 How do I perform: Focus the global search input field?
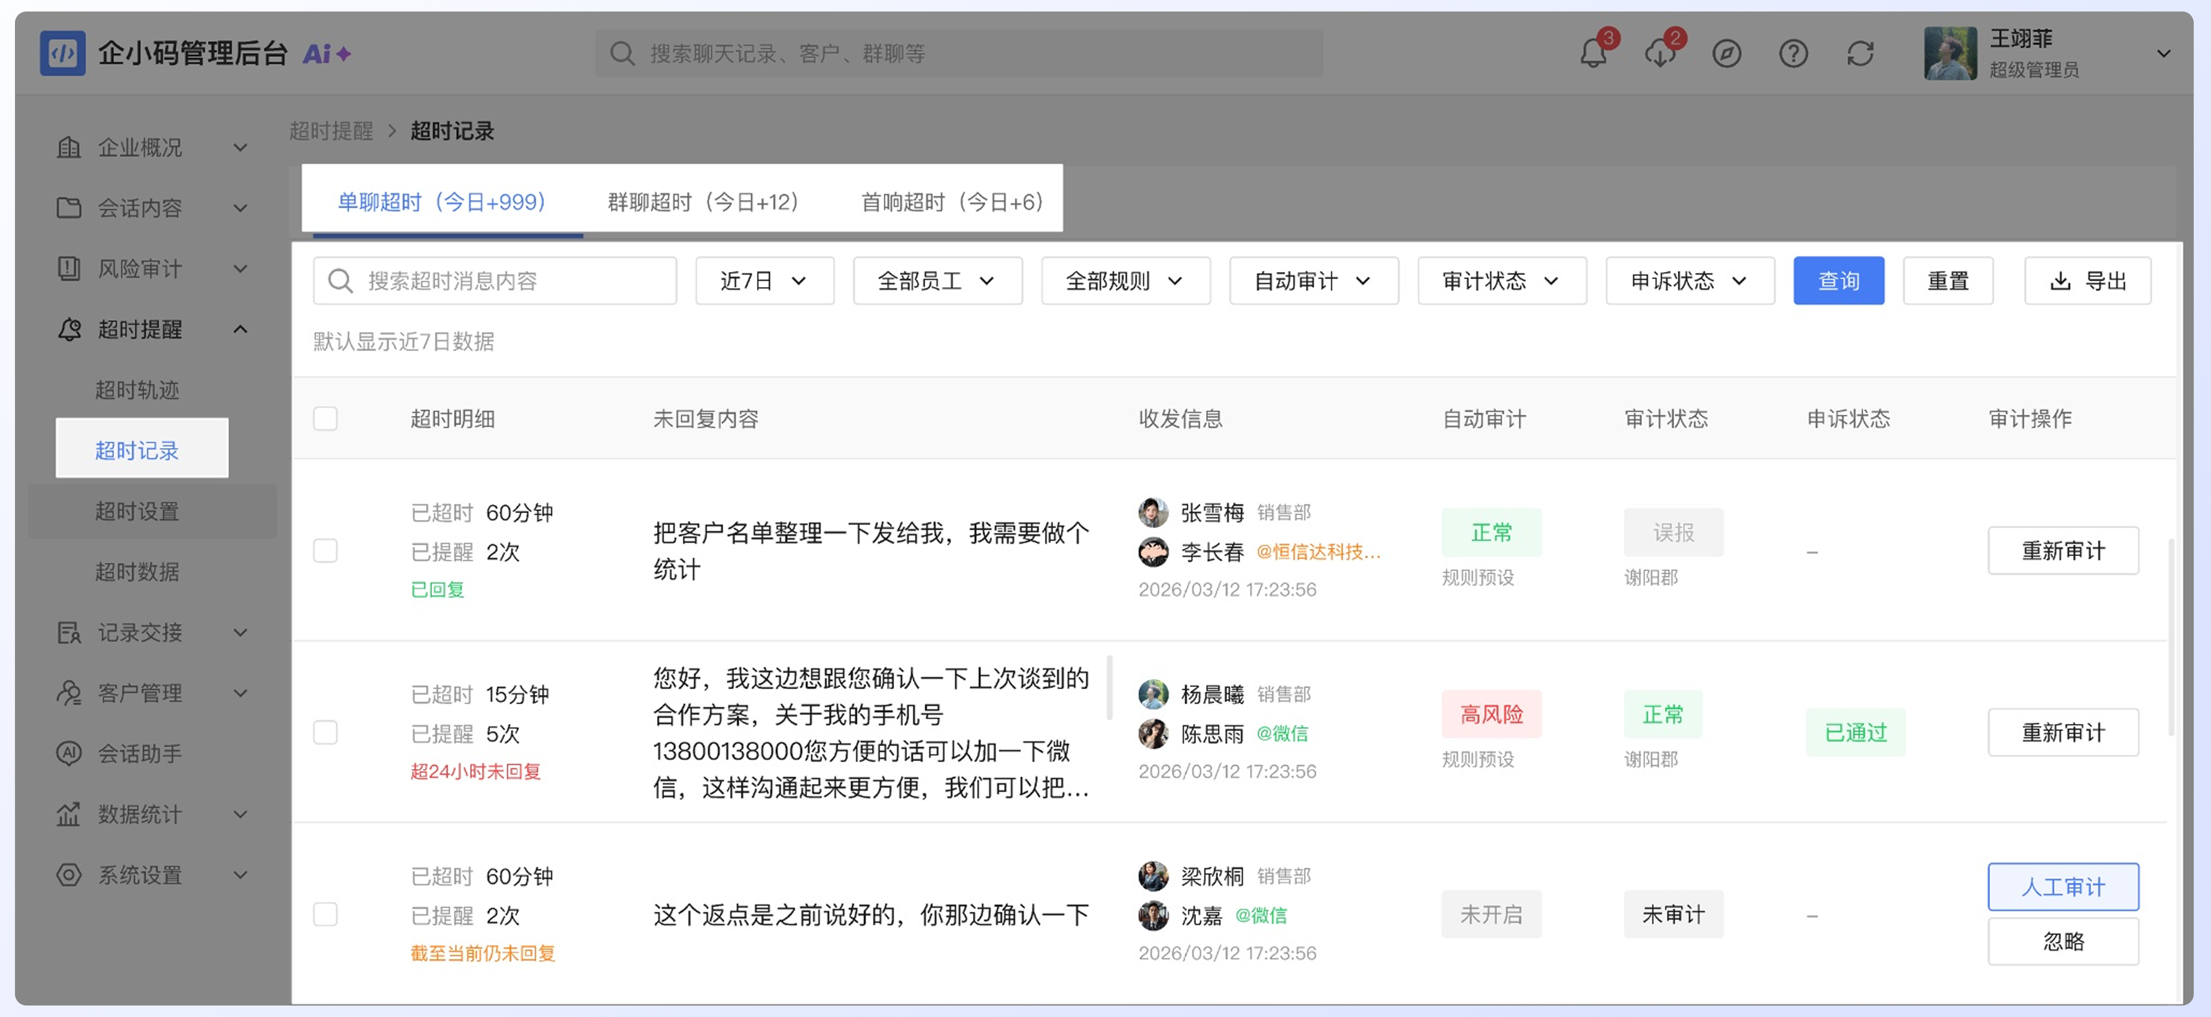click(959, 54)
